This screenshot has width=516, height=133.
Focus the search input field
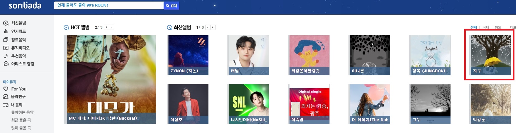(x=109, y=5)
